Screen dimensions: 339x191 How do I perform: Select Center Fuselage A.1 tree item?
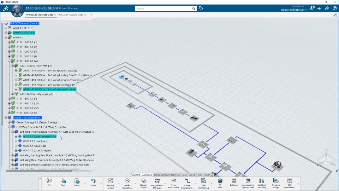pyautogui.click(x=38, y=122)
